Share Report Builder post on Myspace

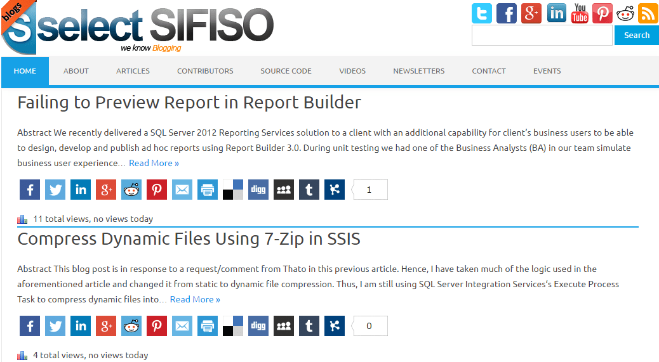[x=284, y=190]
